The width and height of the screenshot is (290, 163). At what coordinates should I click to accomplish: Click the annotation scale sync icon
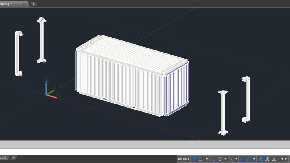[x=274, y=159]
